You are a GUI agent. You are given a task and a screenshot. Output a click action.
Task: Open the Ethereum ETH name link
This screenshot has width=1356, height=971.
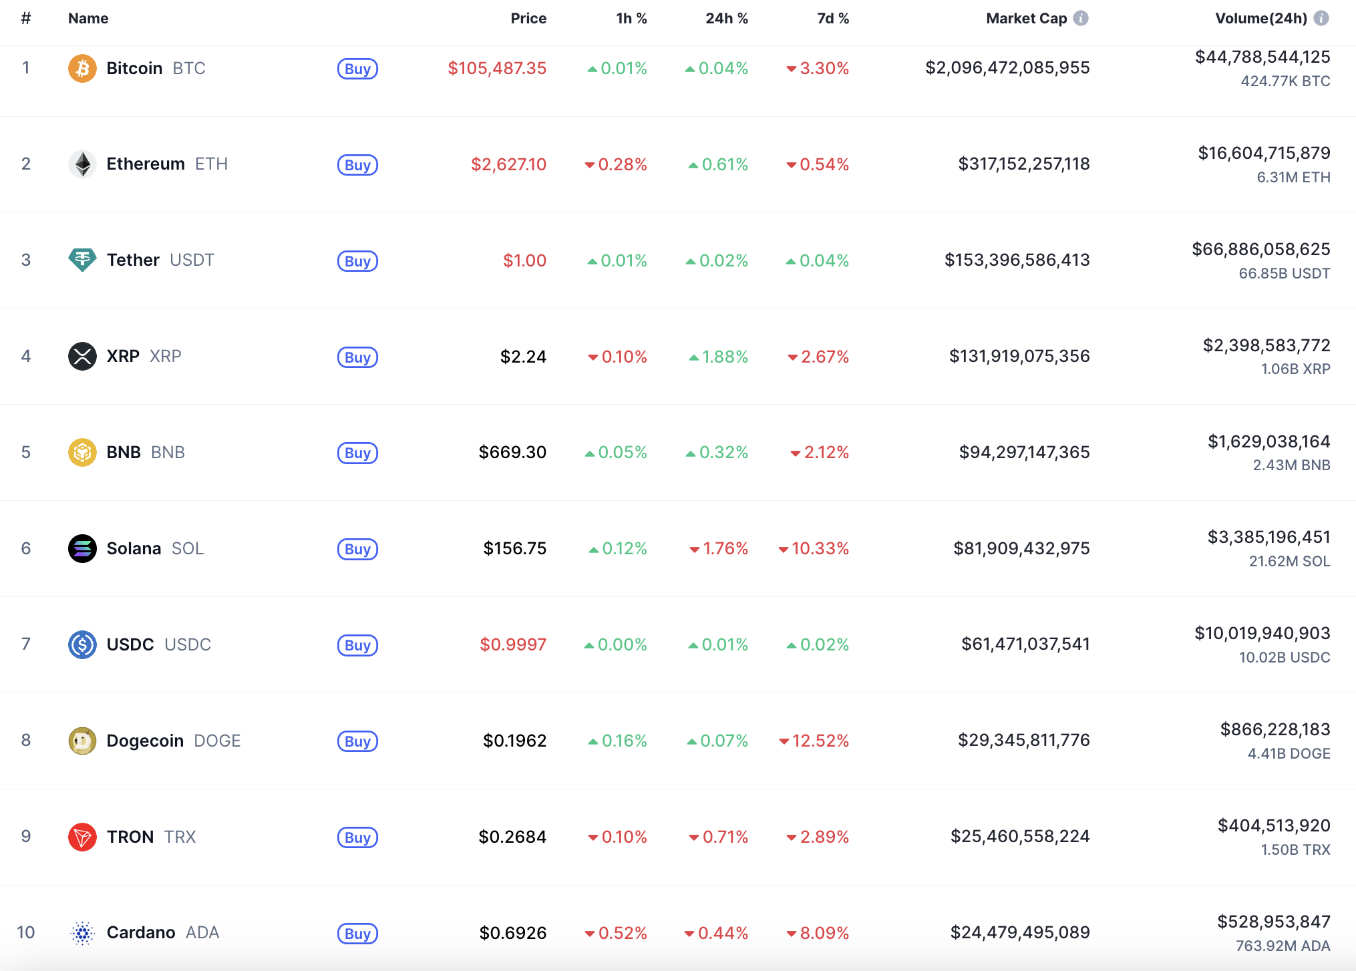tap(167, 164)
